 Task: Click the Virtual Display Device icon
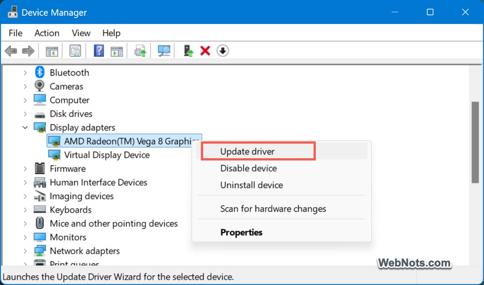(54, 155)
